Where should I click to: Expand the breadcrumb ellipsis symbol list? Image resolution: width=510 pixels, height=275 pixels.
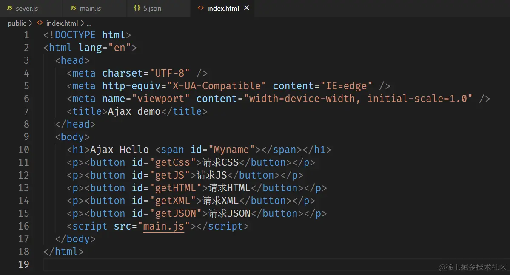[x=89, y=23]
